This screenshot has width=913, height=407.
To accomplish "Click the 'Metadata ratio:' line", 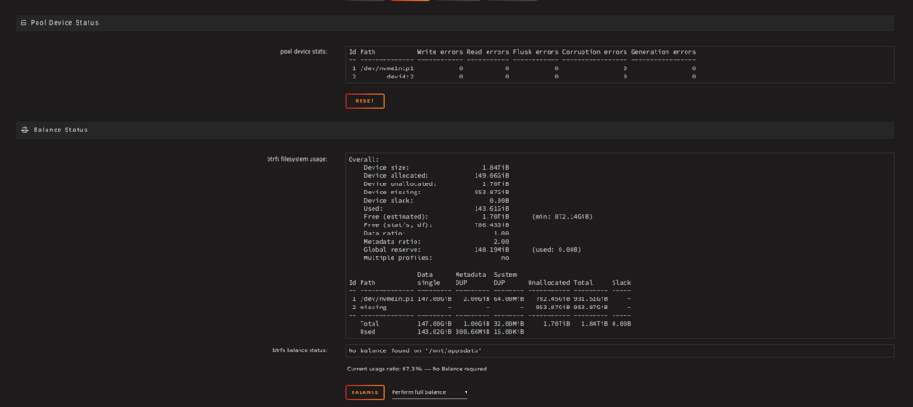I will pos(436,241).
